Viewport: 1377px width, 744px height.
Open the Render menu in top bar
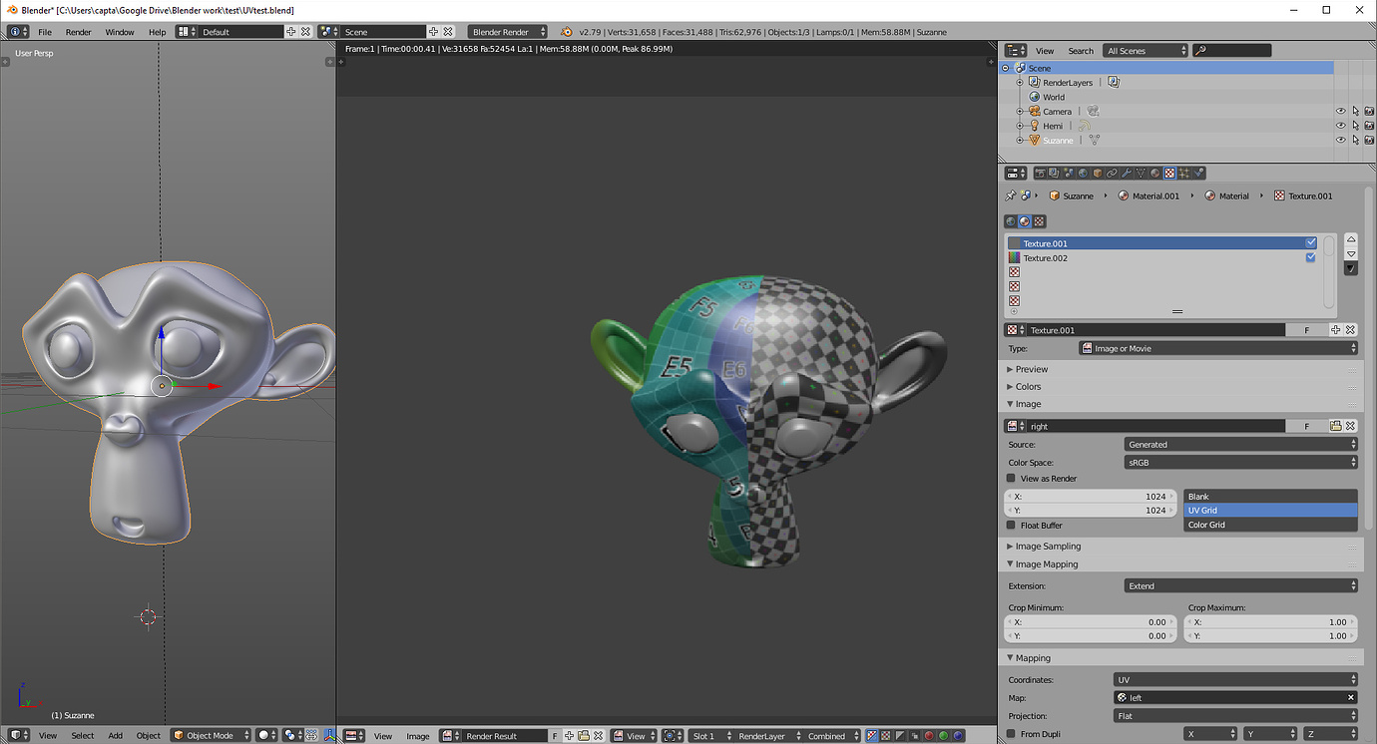tap(79, 32)
